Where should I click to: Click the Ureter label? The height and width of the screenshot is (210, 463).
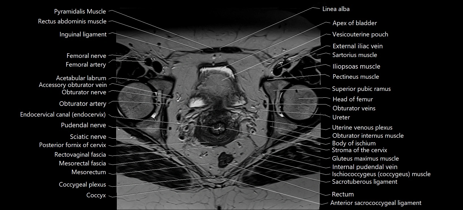[x=341, y=117]
